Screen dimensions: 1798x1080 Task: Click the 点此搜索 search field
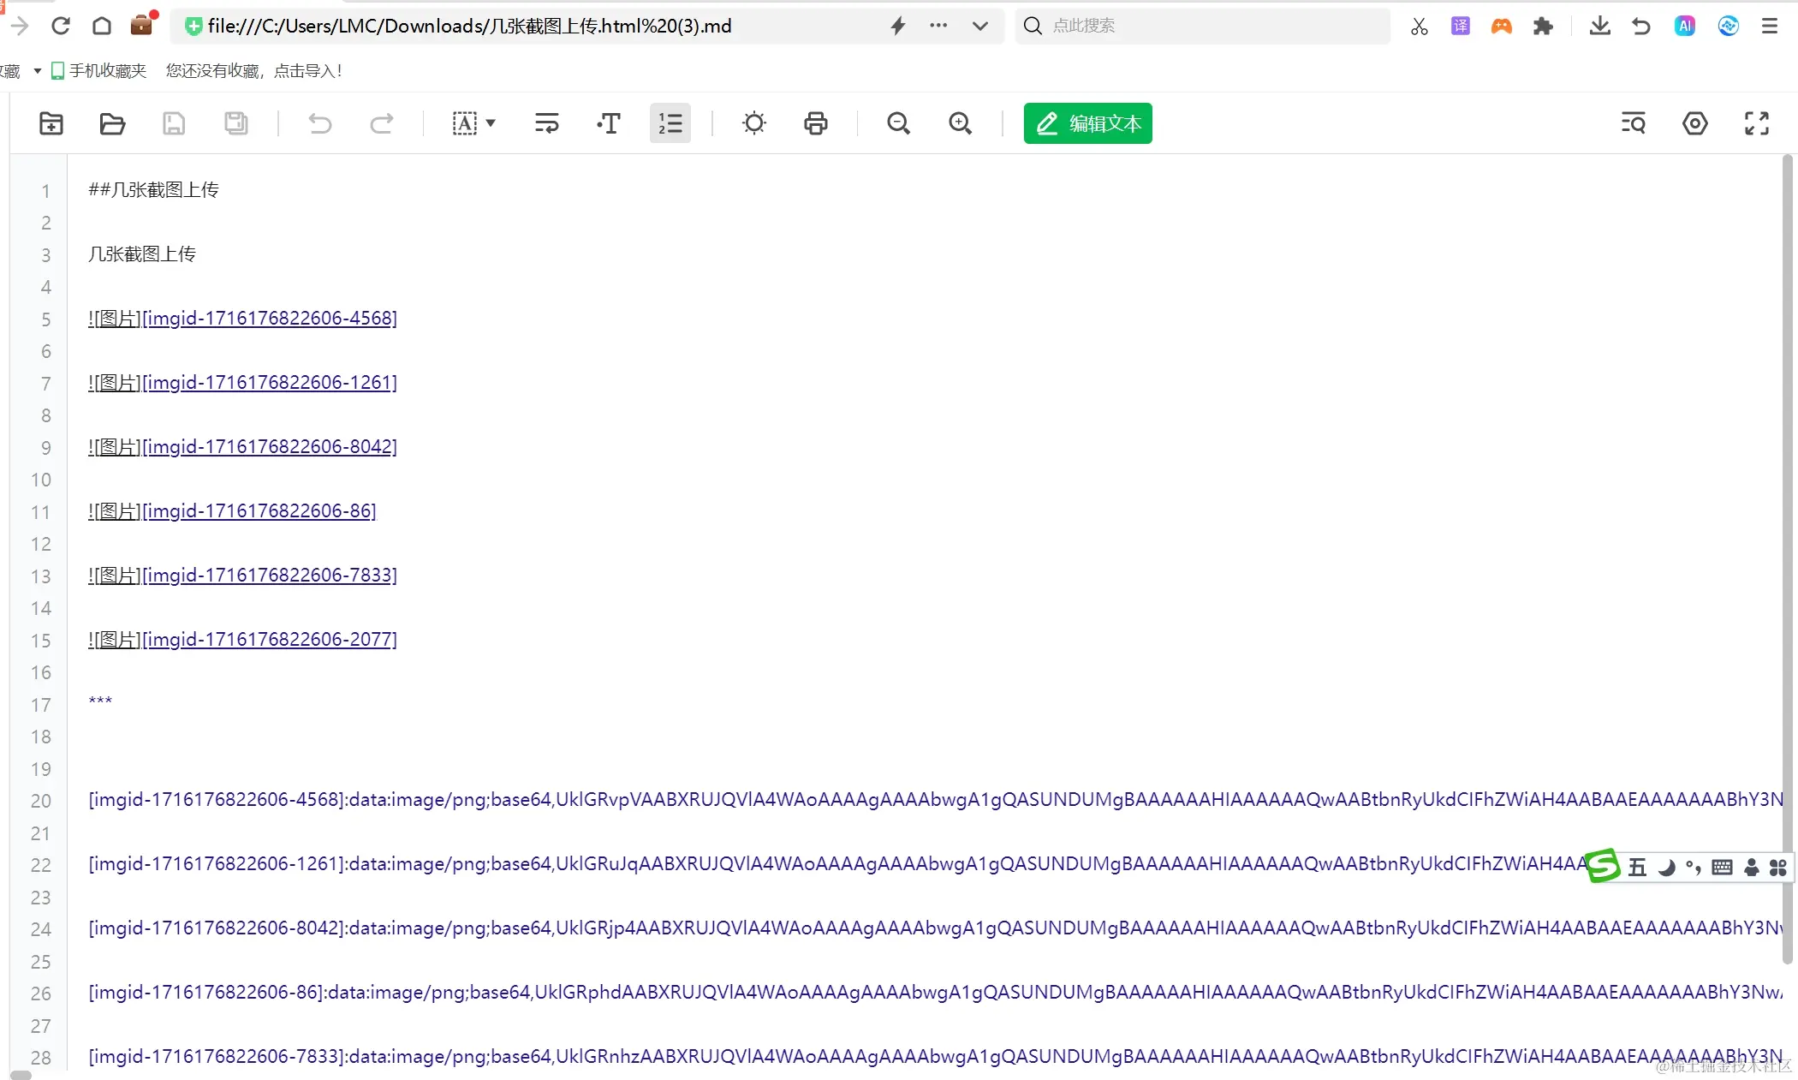[x=1199, y=26]
